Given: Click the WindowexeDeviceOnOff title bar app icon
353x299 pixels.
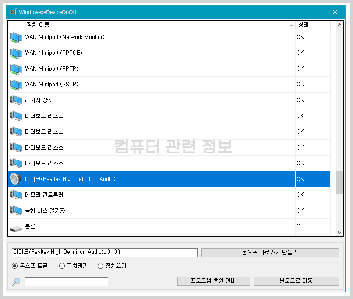Looking at the screenshot, I should (x=13, y=12).
